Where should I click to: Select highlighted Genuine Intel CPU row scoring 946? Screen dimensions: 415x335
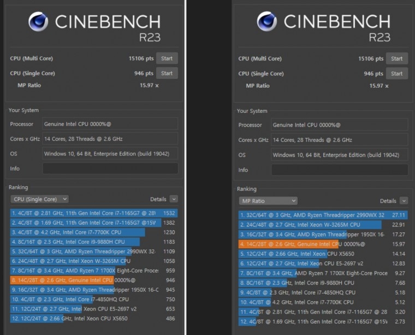(x=94, y=280)
